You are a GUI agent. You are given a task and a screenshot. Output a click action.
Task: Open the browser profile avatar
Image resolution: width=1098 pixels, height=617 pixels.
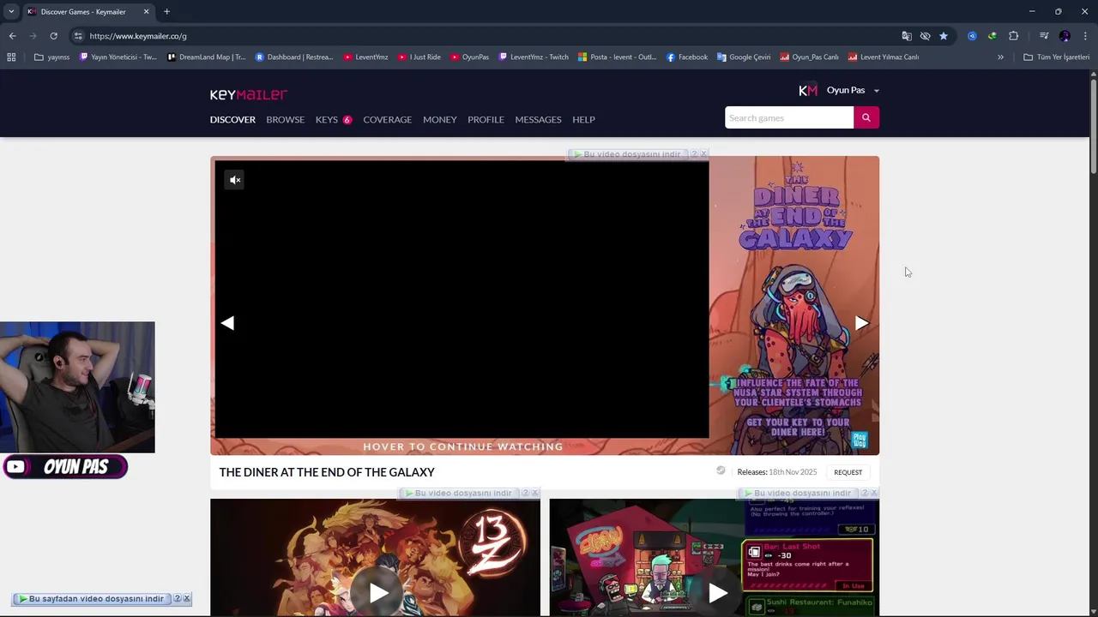[x=1065, y=36]
